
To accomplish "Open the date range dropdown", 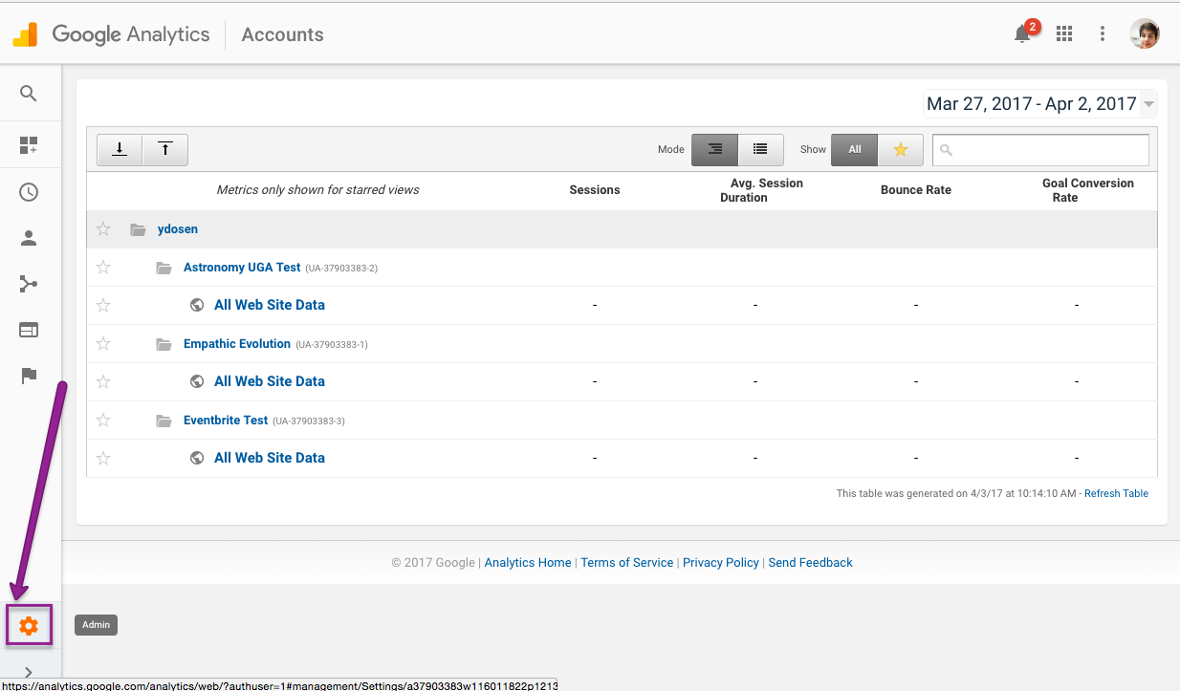I will pyautogui.click(x=1040, y=103).
